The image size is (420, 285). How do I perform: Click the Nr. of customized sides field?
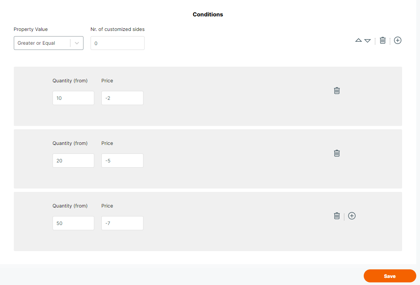pyautogui.click(x=118, y=43)
